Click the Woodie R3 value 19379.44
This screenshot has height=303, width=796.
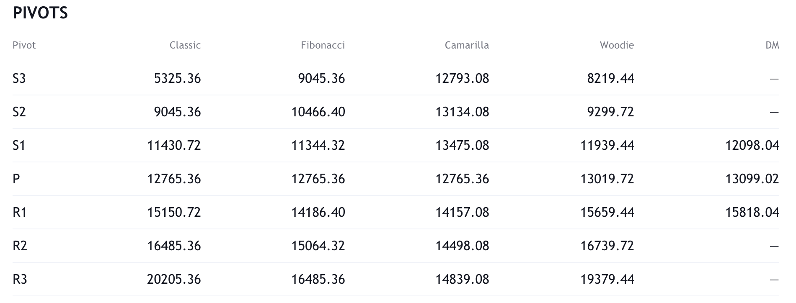click(607, 279)
